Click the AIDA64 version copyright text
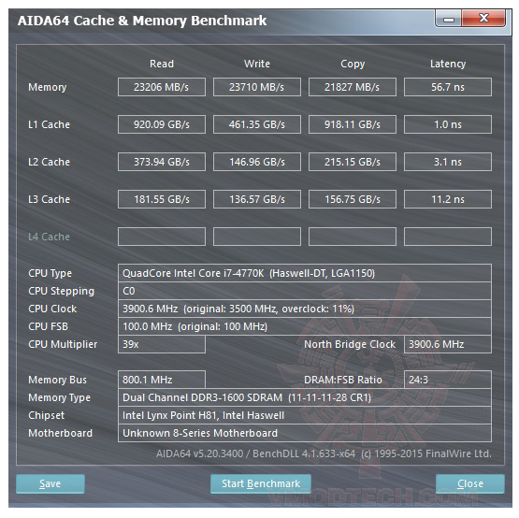This screenshot has width=519, height=518. click(x=324, y=453)
